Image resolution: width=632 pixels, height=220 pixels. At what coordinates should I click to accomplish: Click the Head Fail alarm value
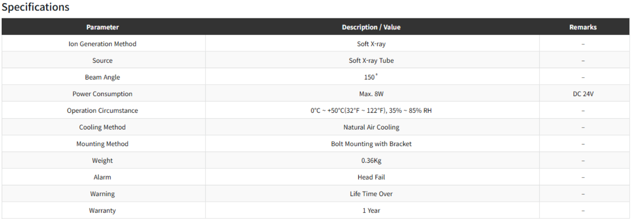[x=371, y=177]
